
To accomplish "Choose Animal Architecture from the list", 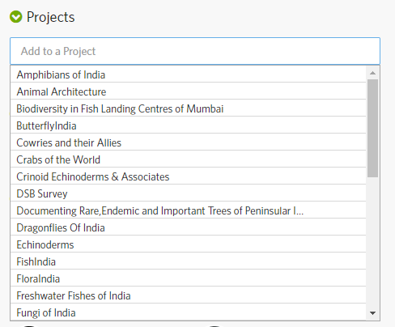I will (188, 91).
